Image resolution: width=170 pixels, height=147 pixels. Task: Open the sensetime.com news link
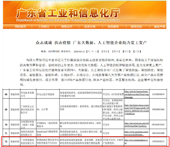(136, 133)
